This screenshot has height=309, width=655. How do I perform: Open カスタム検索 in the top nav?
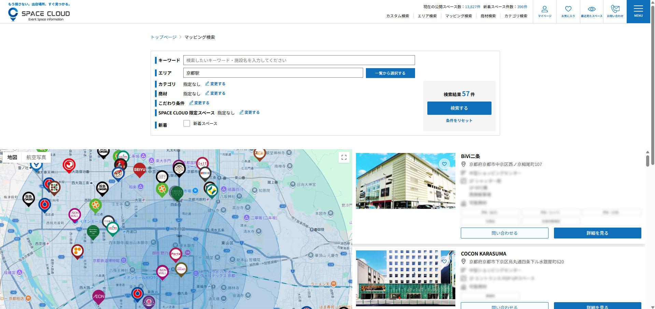click(x=398, y=16)
